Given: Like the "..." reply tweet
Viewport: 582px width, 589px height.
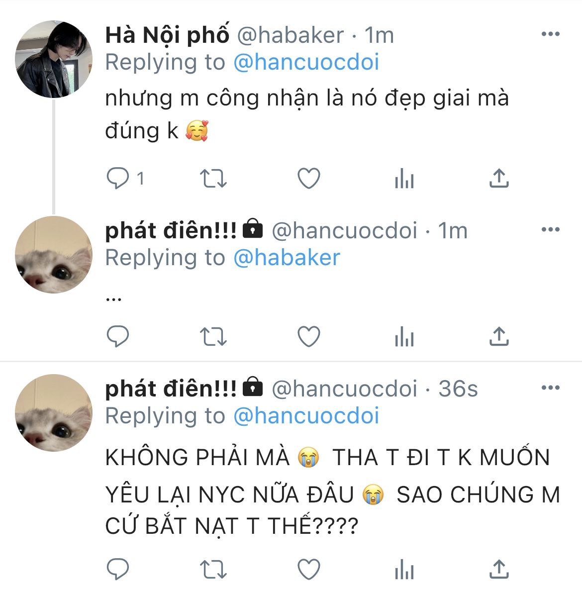Looking at the screenshot, I should click(x=309, y=336).
